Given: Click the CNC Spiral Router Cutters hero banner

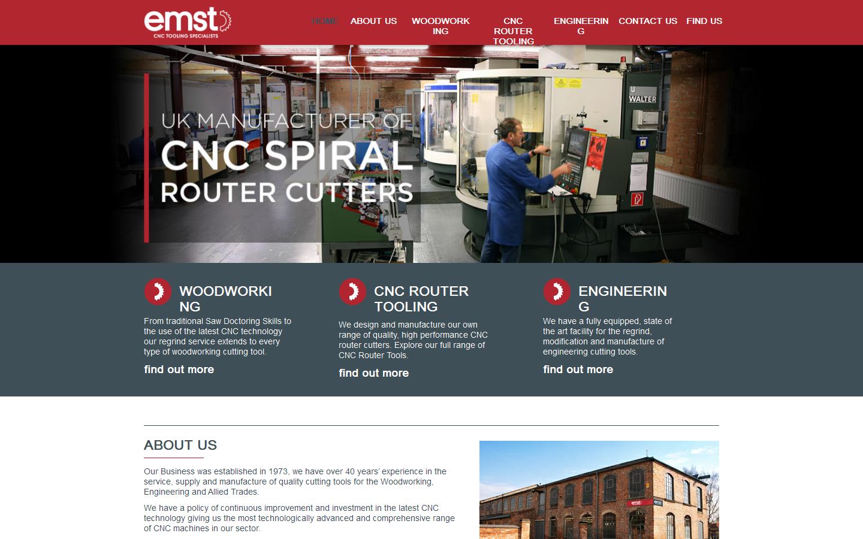Looking at the screenshot, I should (x=431, y=154).
